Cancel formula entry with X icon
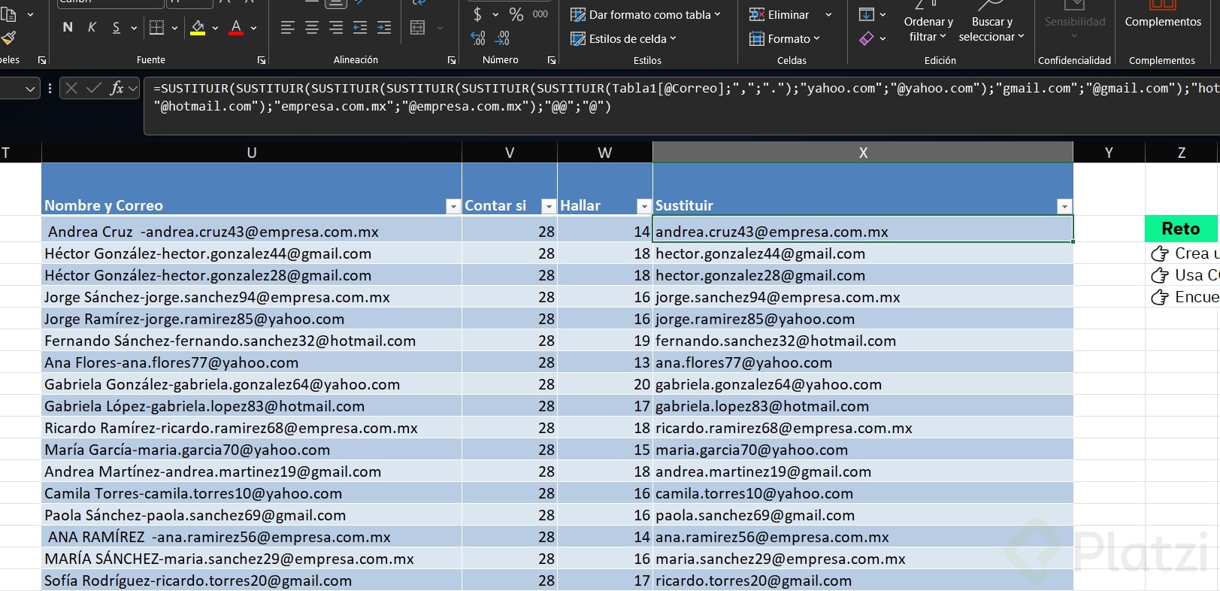This screenshot has width=1220, height=591. point(71,89)
